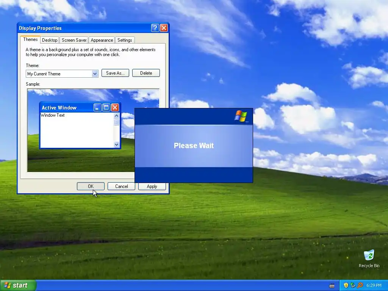Screen dimensions: 388x291
Task: Click the 'Theme:' label
Action: point(33,66)
